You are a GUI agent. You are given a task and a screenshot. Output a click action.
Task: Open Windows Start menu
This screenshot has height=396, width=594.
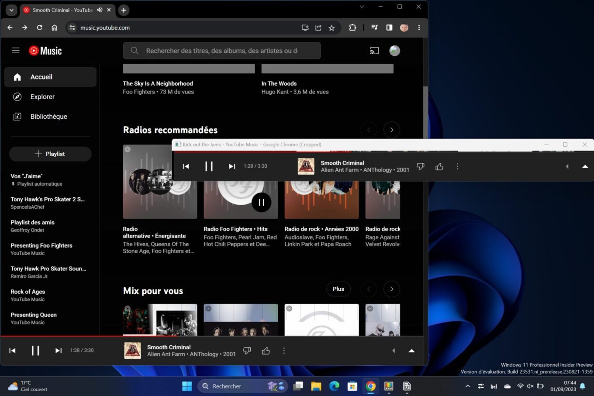pyautogui.click(x=187, y=386)
